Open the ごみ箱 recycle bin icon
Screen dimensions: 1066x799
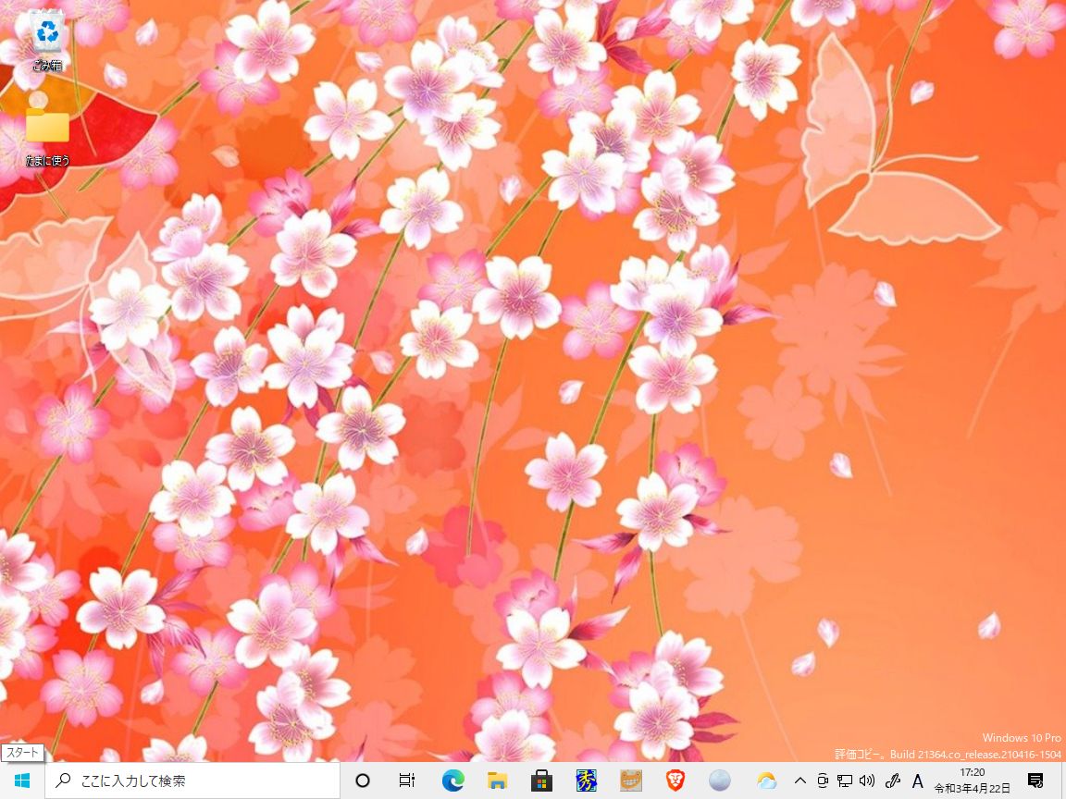47,43
